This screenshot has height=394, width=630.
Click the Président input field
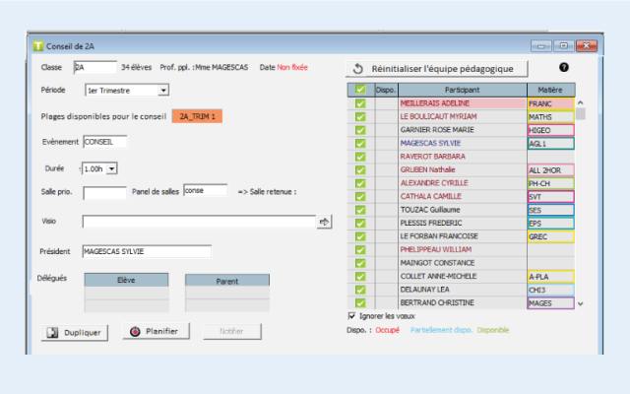[x=146, y=251]
